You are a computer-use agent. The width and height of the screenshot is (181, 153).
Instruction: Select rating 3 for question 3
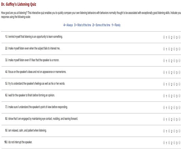174,60
